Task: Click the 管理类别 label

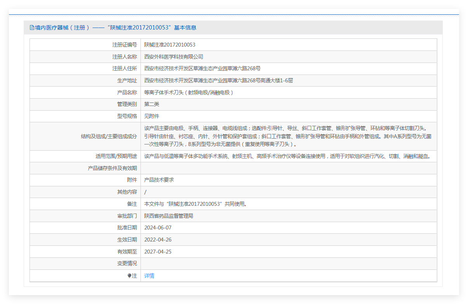Action: (x=127, y=104)
